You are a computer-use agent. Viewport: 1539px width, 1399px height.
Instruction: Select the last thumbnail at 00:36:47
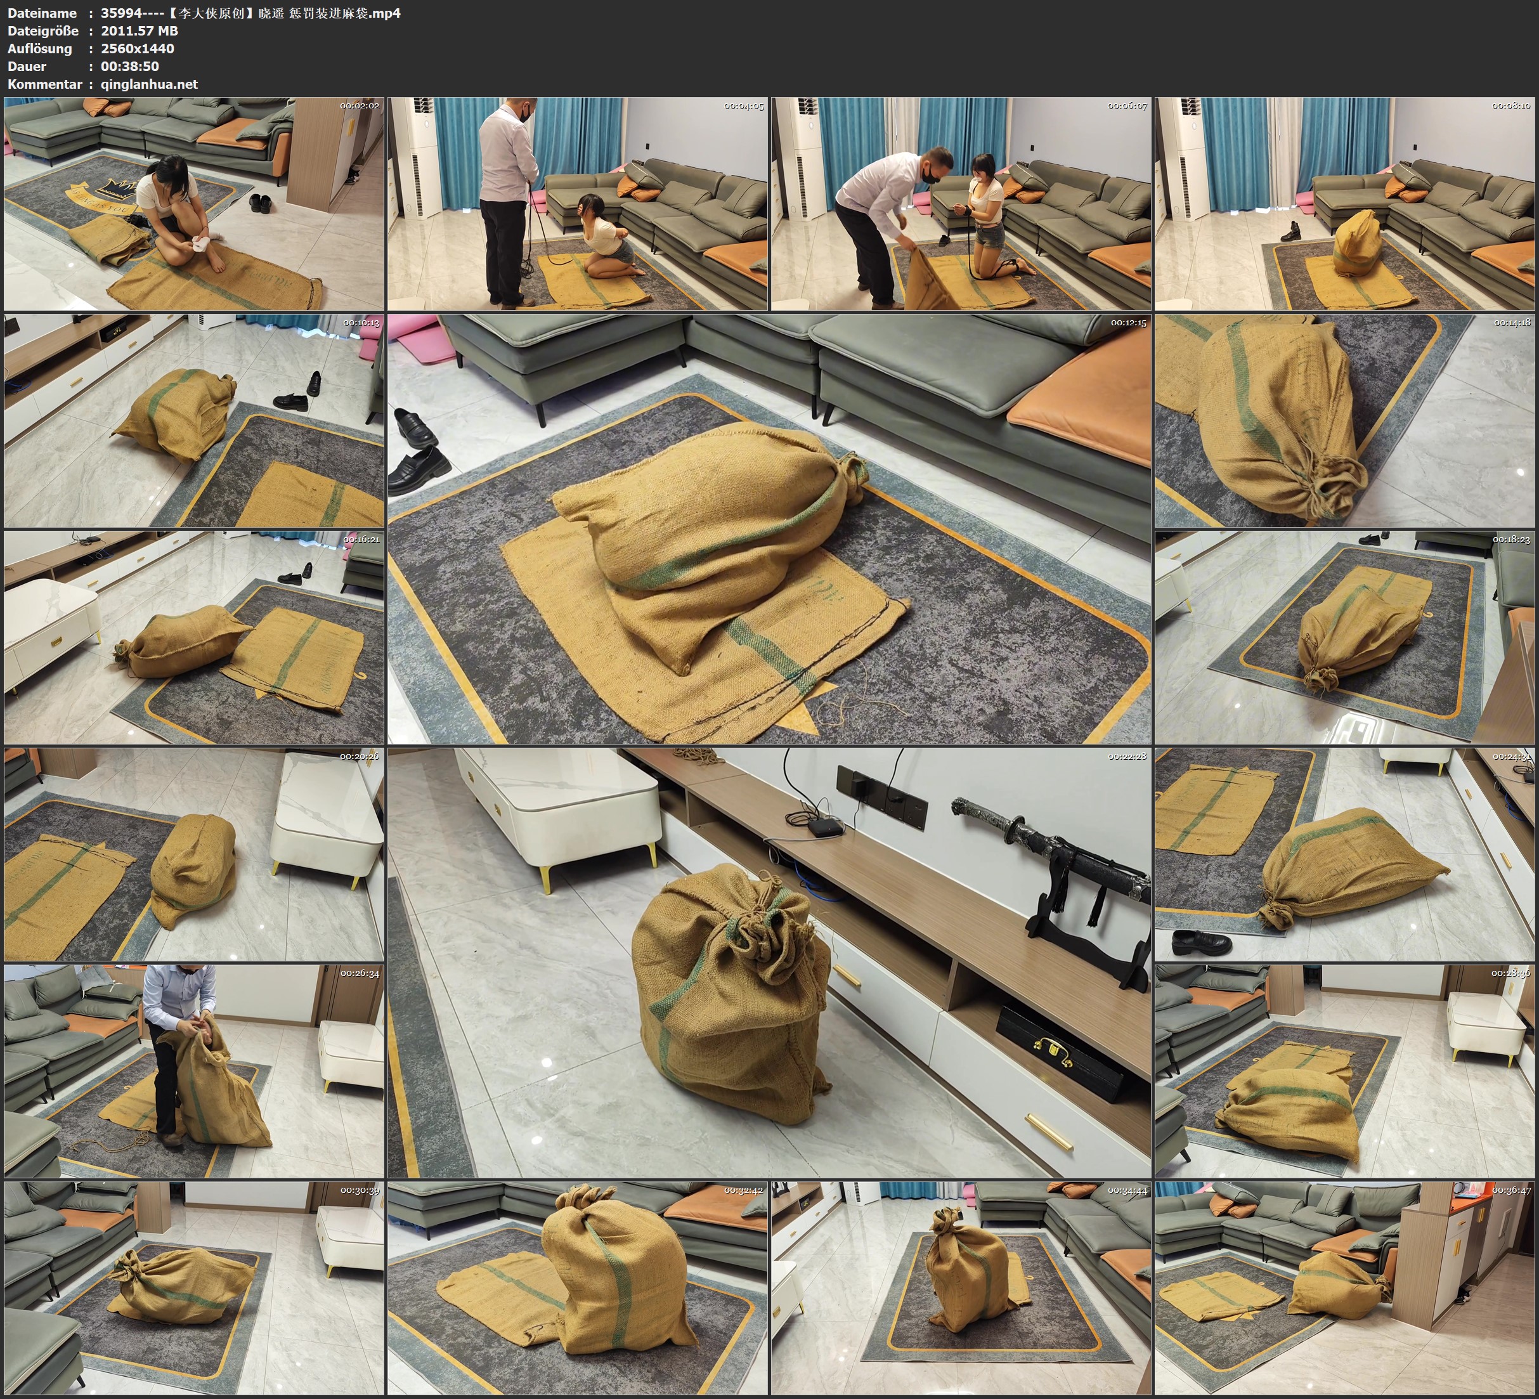1345,1287
